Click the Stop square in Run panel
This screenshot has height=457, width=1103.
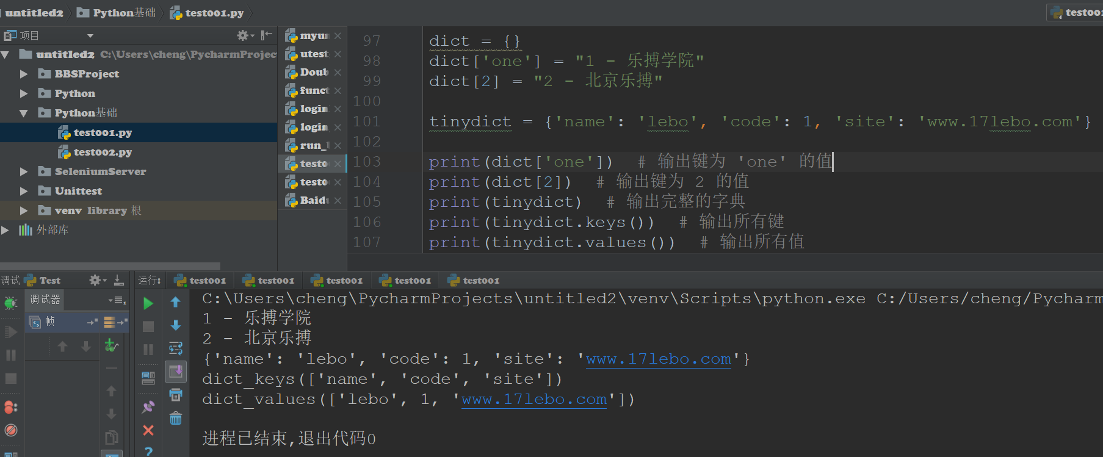click(148, 326)
